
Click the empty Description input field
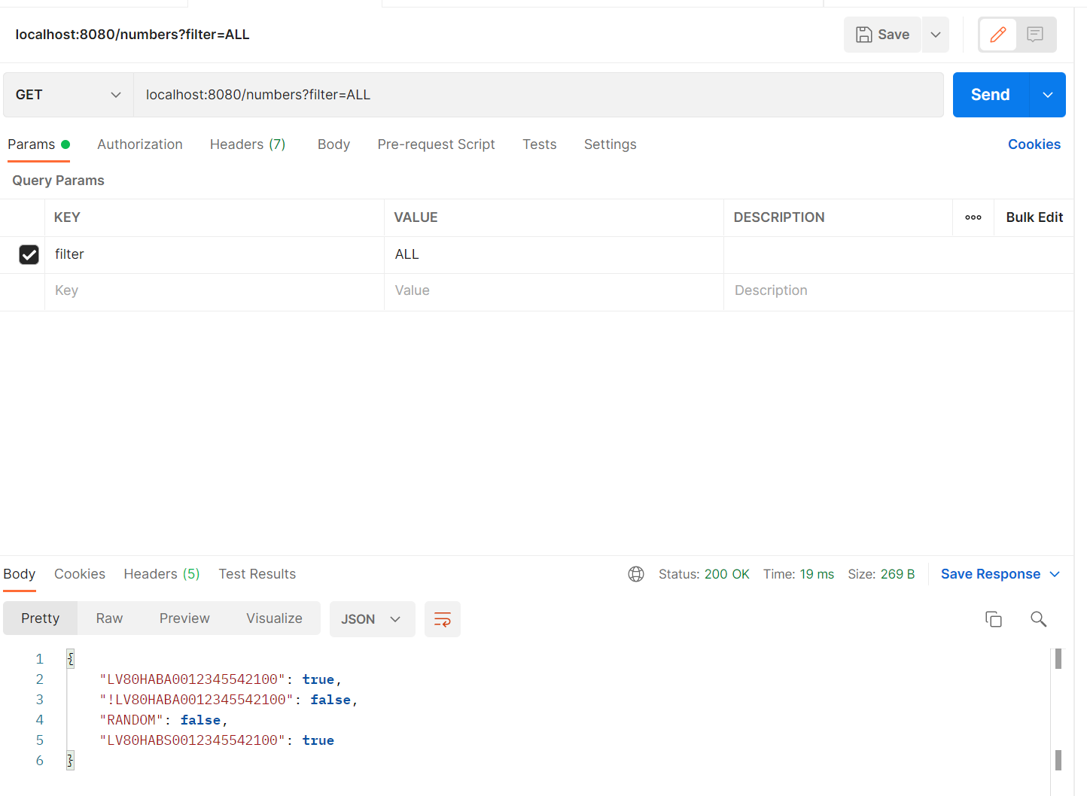[899, 291]
